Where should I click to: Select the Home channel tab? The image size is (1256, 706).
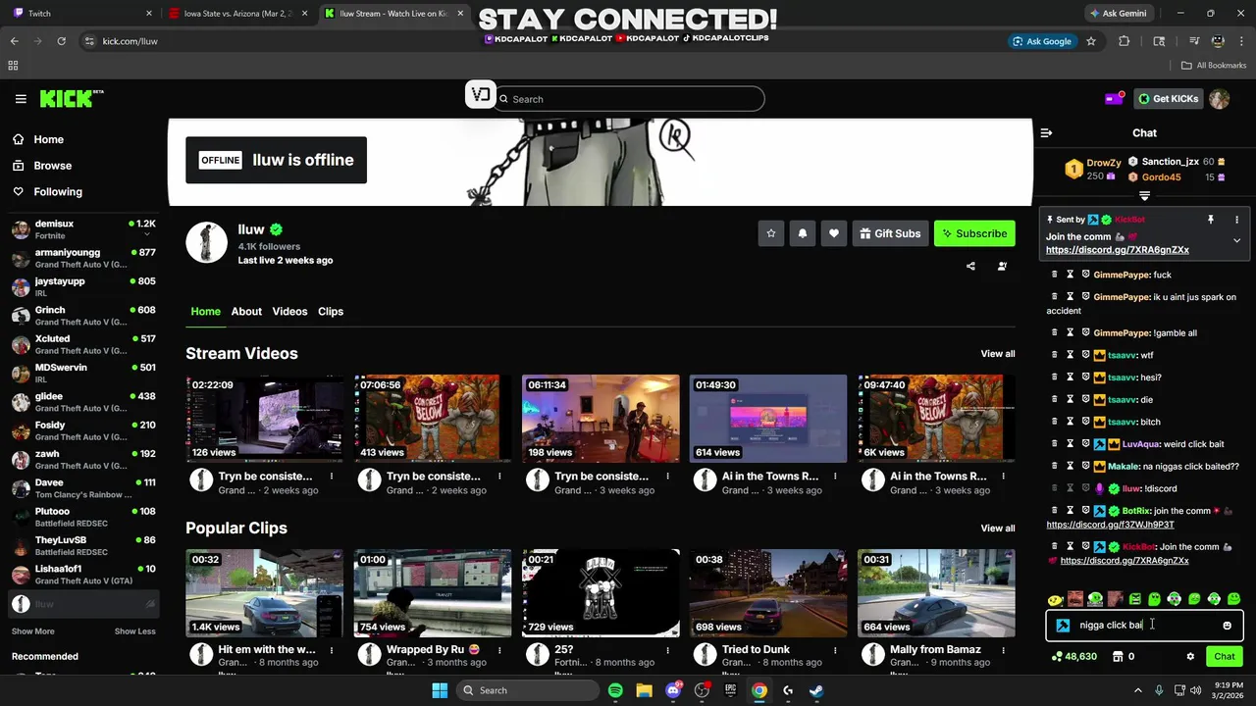tap(205, 312)
